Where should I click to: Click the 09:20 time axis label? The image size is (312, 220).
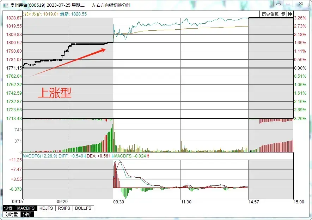62,202
